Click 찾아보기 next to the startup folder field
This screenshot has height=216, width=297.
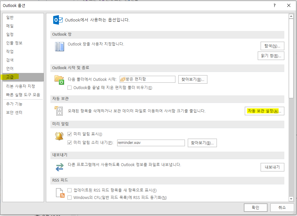pyautogui.click(x=193, y=79)
